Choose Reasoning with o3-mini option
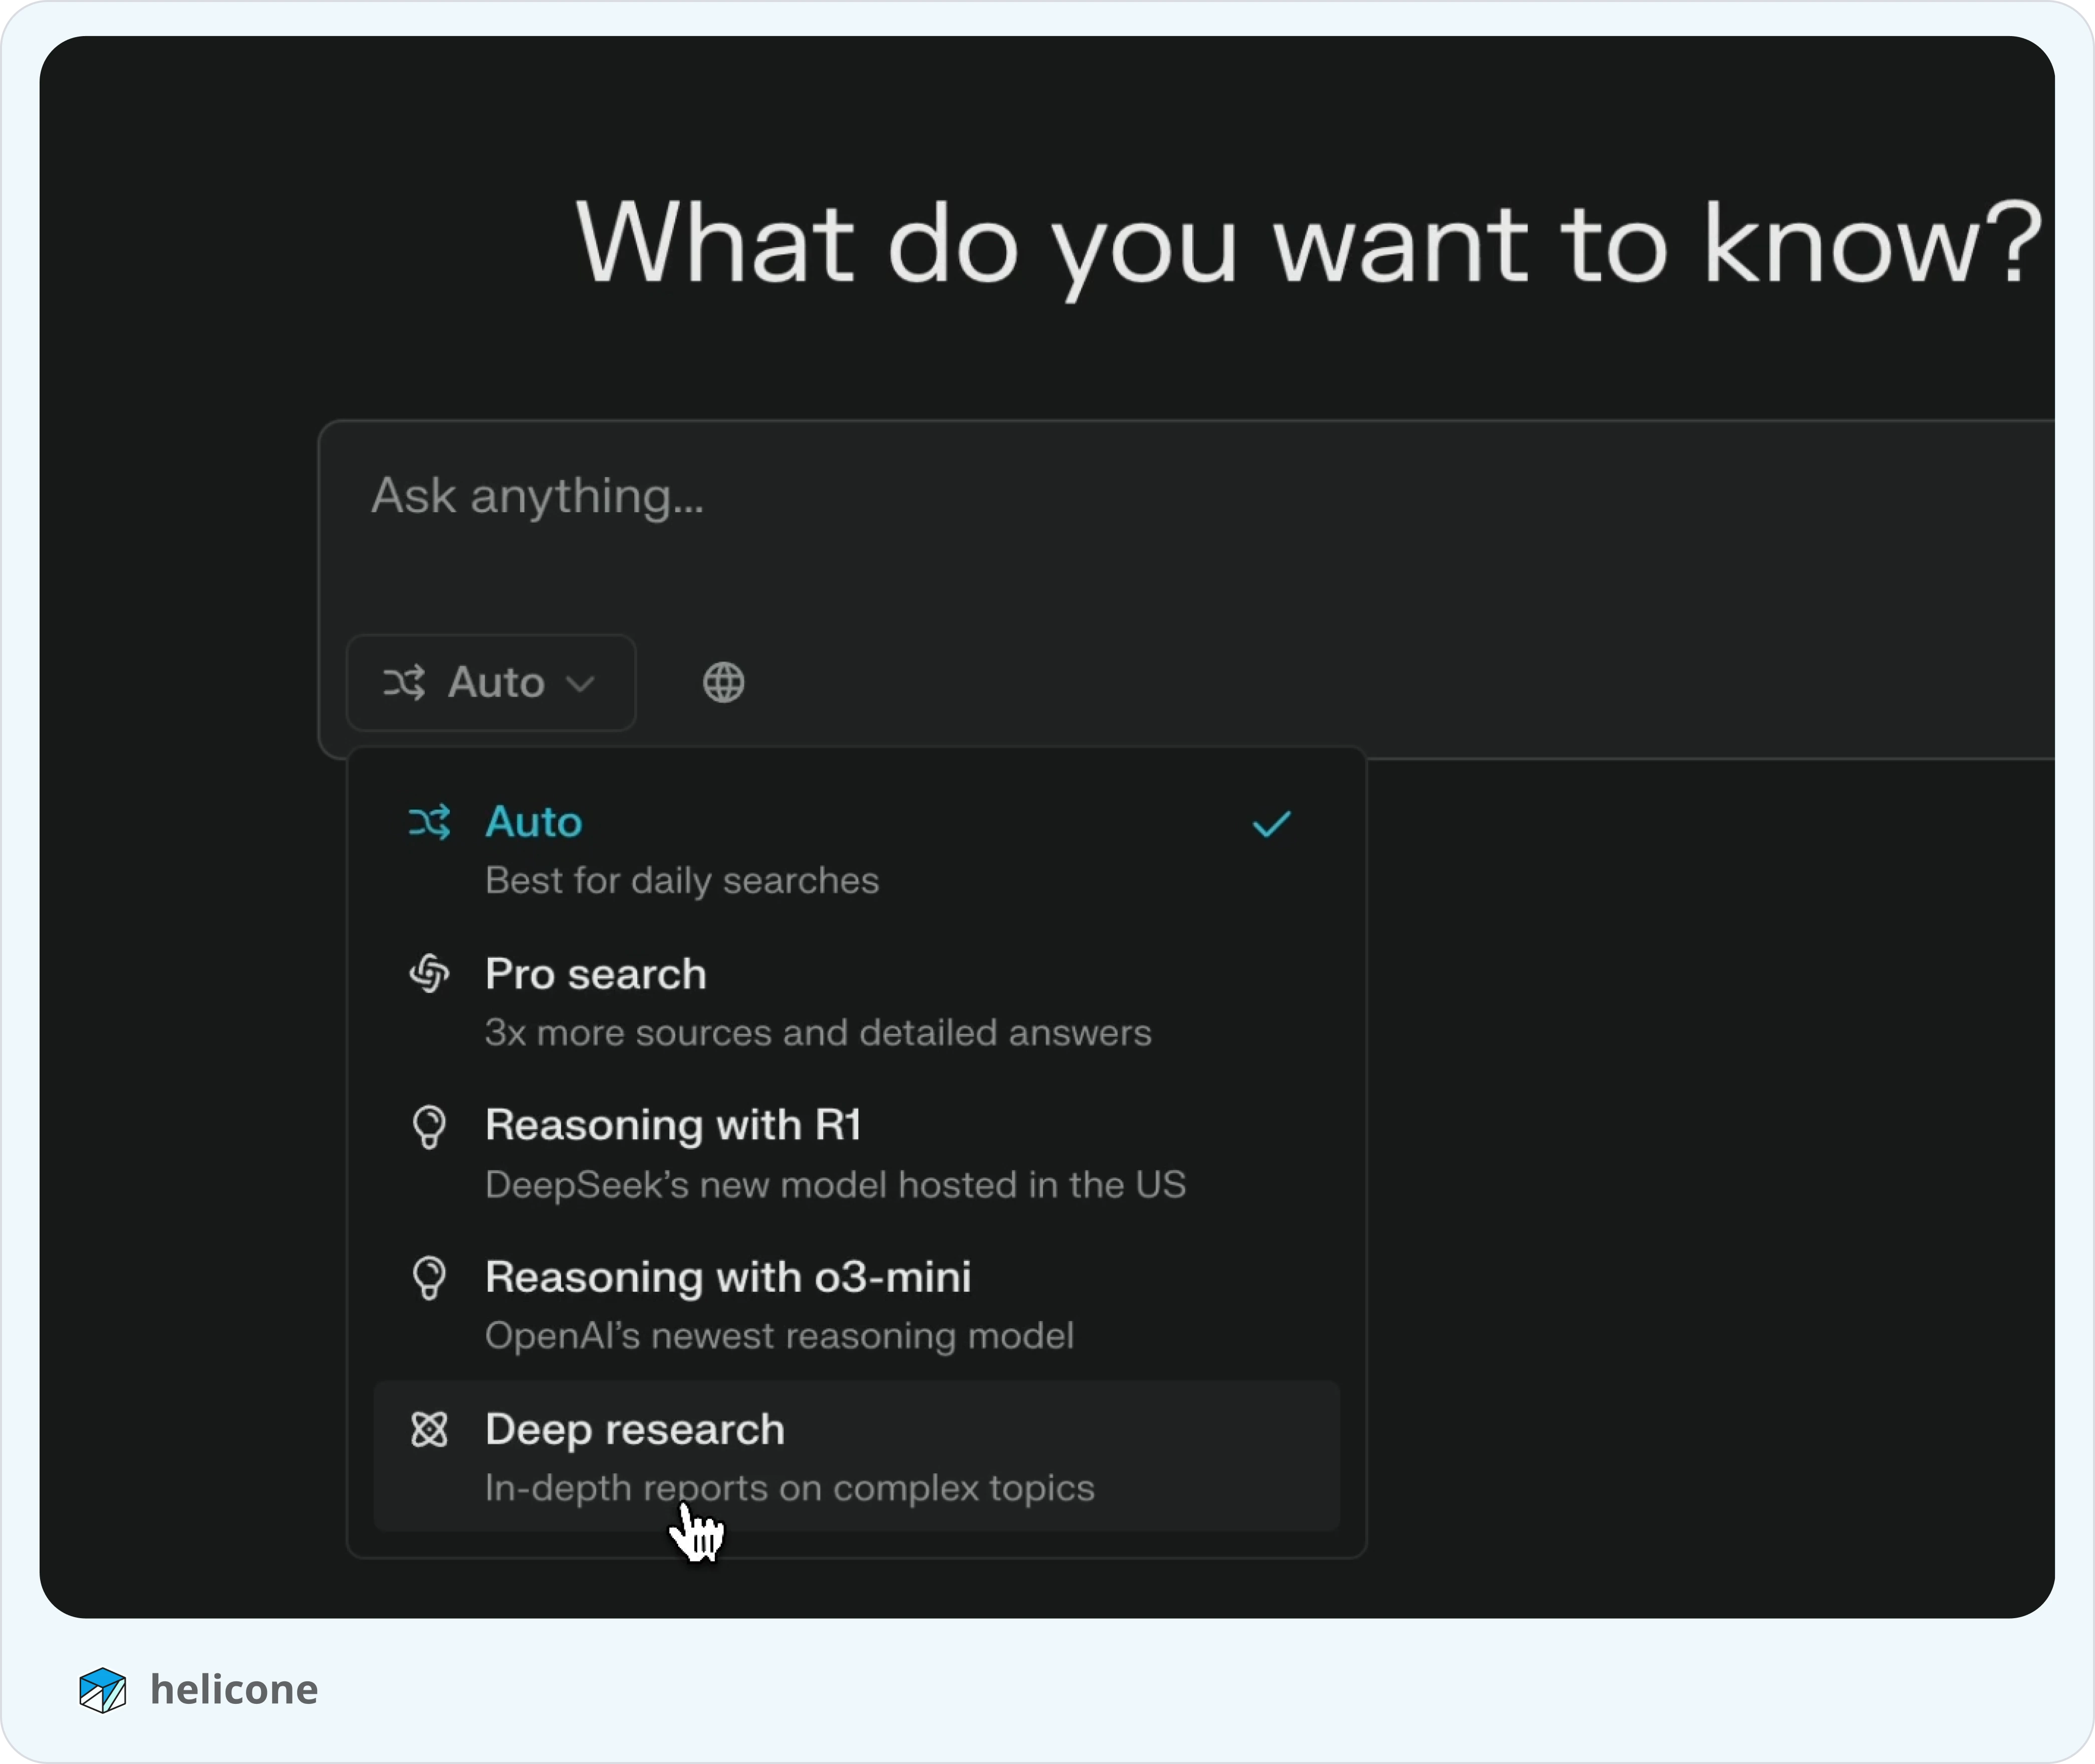2095x1764 pixels. pos(857,1305)
